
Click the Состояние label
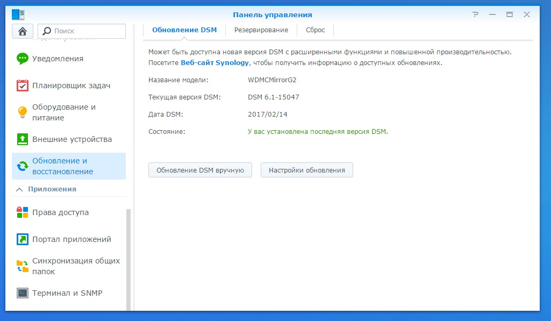[167, 132]
